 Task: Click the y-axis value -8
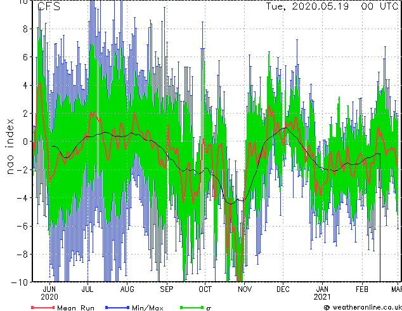22,255
